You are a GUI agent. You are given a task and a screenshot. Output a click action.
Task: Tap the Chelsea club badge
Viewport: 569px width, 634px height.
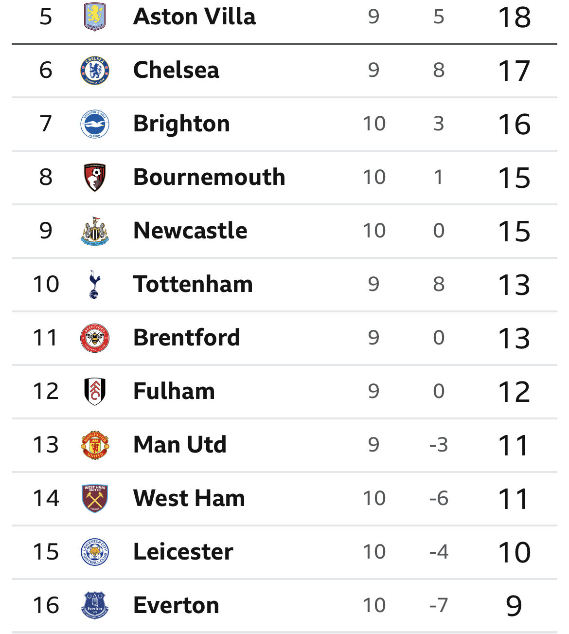tap(95, 71)
